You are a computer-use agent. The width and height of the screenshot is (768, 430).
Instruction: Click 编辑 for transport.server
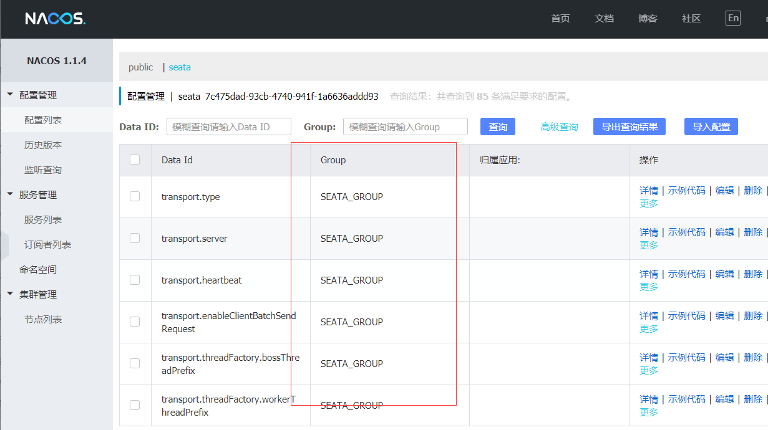725,232
